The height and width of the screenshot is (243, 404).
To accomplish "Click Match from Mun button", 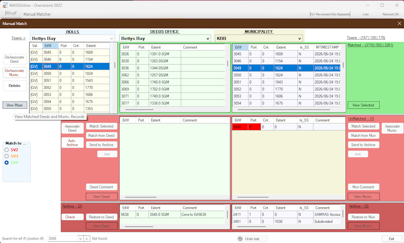I will coord(363,136).
